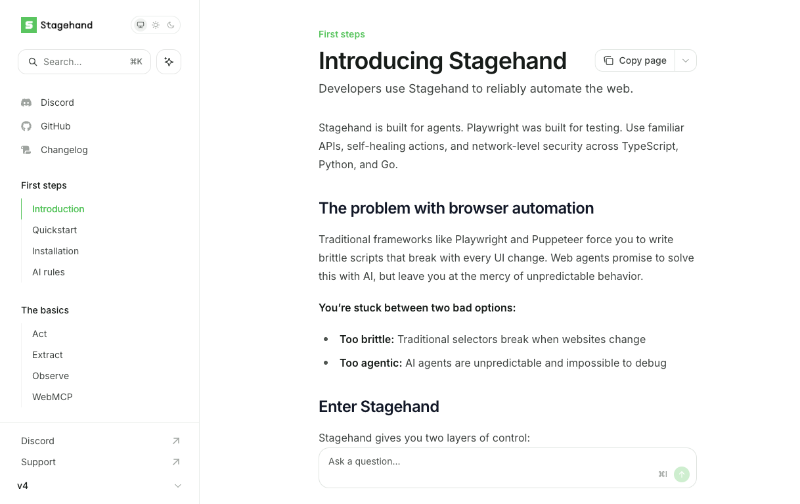Click the 'Too brittle:' bullet text
This screenshot has width=800, height=504.
pos(367,339)
